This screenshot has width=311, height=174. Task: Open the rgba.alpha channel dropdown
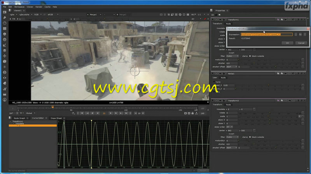pyautogui.click(x=26, y=15)
